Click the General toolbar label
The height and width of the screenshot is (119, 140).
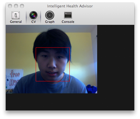click(16, 22)
